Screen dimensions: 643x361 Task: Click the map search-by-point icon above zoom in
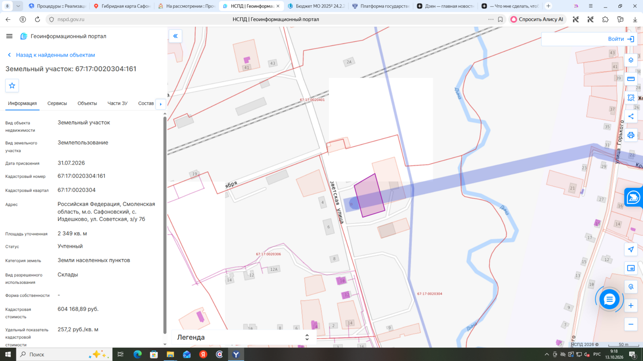coord(631,287)
